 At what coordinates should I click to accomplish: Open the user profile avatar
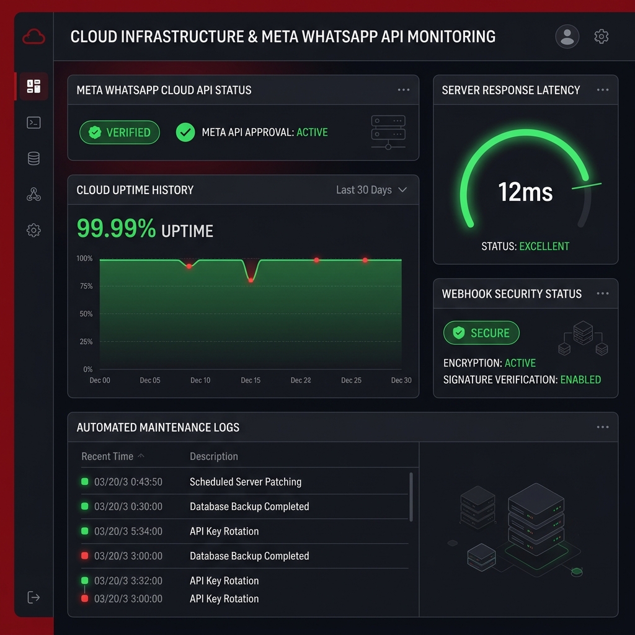[x=567, y=37]
